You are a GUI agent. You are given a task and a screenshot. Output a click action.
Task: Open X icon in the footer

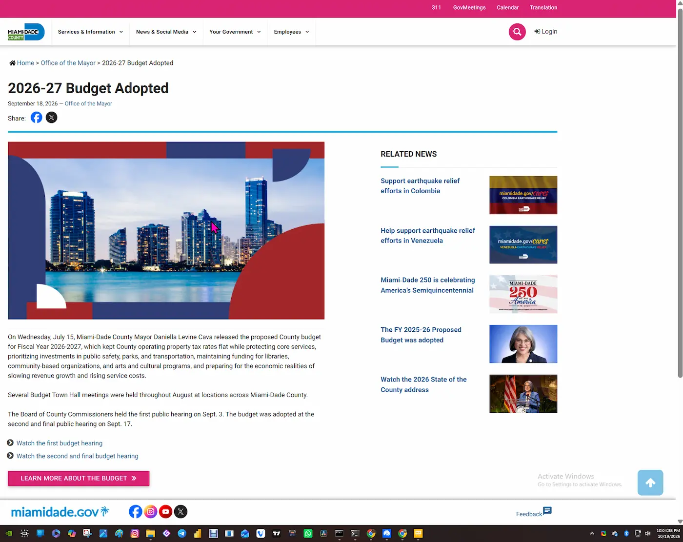click(181, 511)
